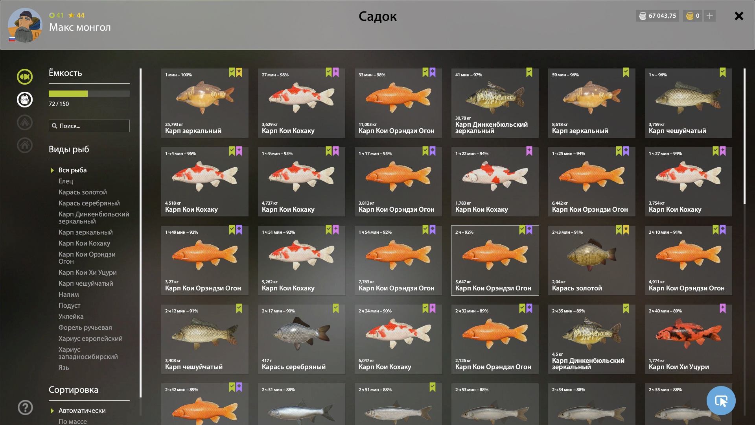The height and width of the screenshot is (425, 755).
Task: Open the fish keepnet icon in sidebar
Action: tap(25, 77)
